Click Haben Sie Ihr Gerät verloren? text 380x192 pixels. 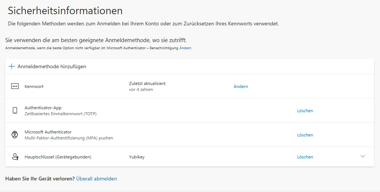pos(40,179)
